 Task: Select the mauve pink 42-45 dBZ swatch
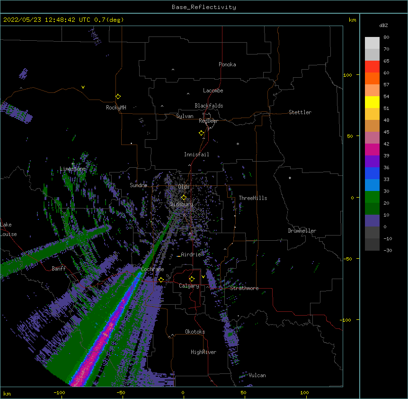[372, 138]
